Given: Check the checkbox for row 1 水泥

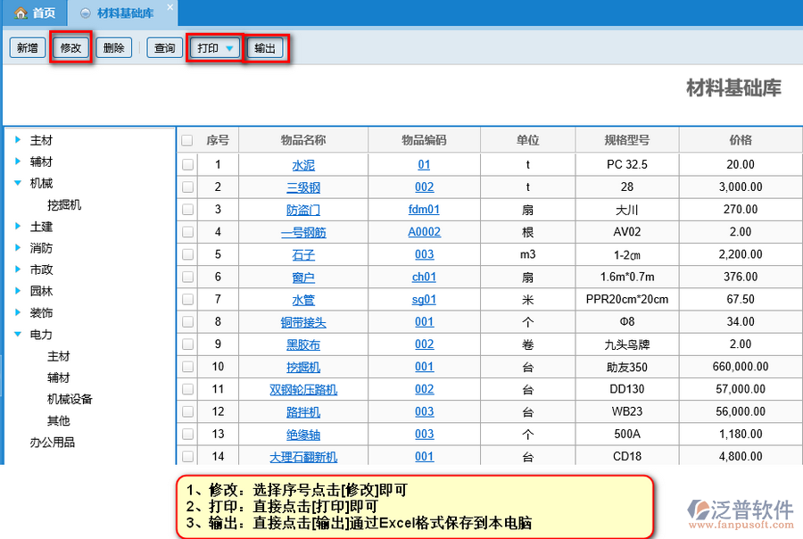Looking at the screenshot, I should pos(187,165).
